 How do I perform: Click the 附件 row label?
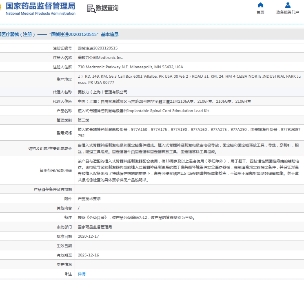click(68, 199)
